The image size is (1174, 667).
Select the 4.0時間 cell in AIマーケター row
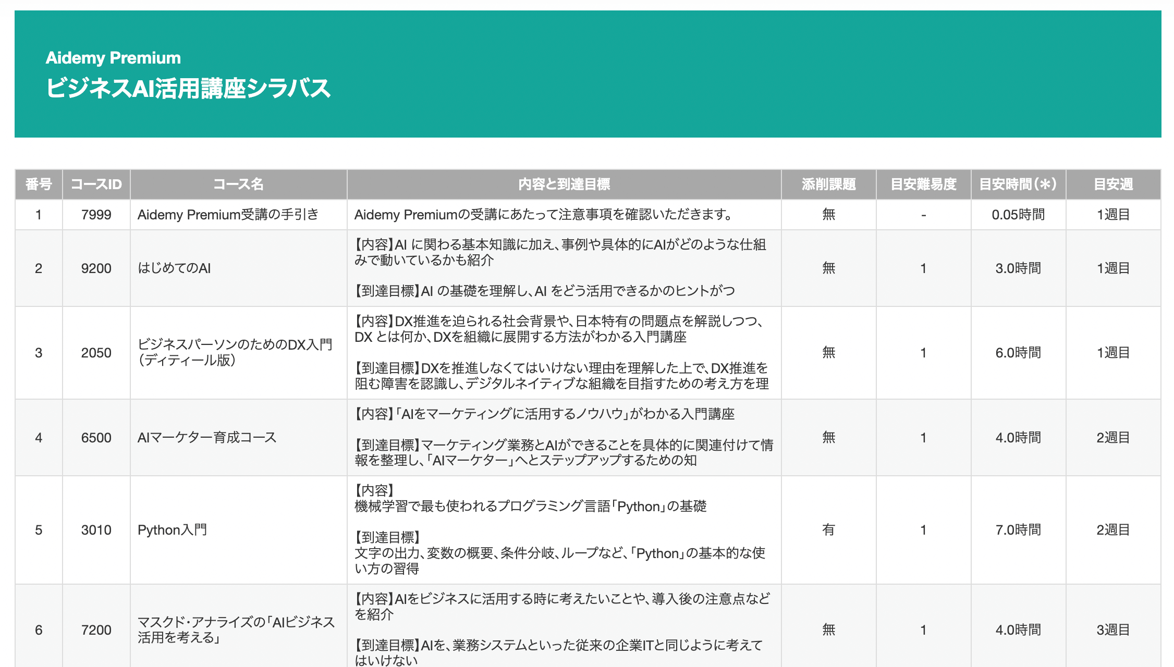tap(1019, 438)
